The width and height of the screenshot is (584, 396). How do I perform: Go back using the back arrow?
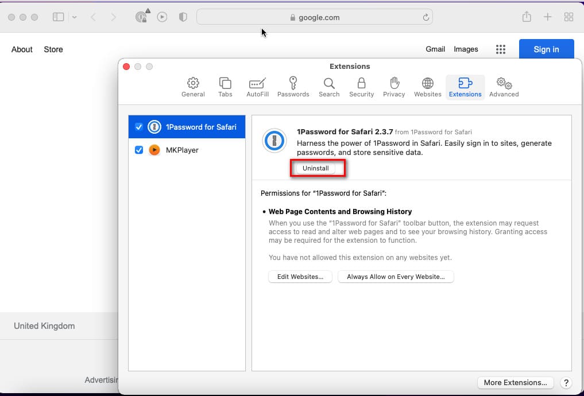click(x=94, y=17)
